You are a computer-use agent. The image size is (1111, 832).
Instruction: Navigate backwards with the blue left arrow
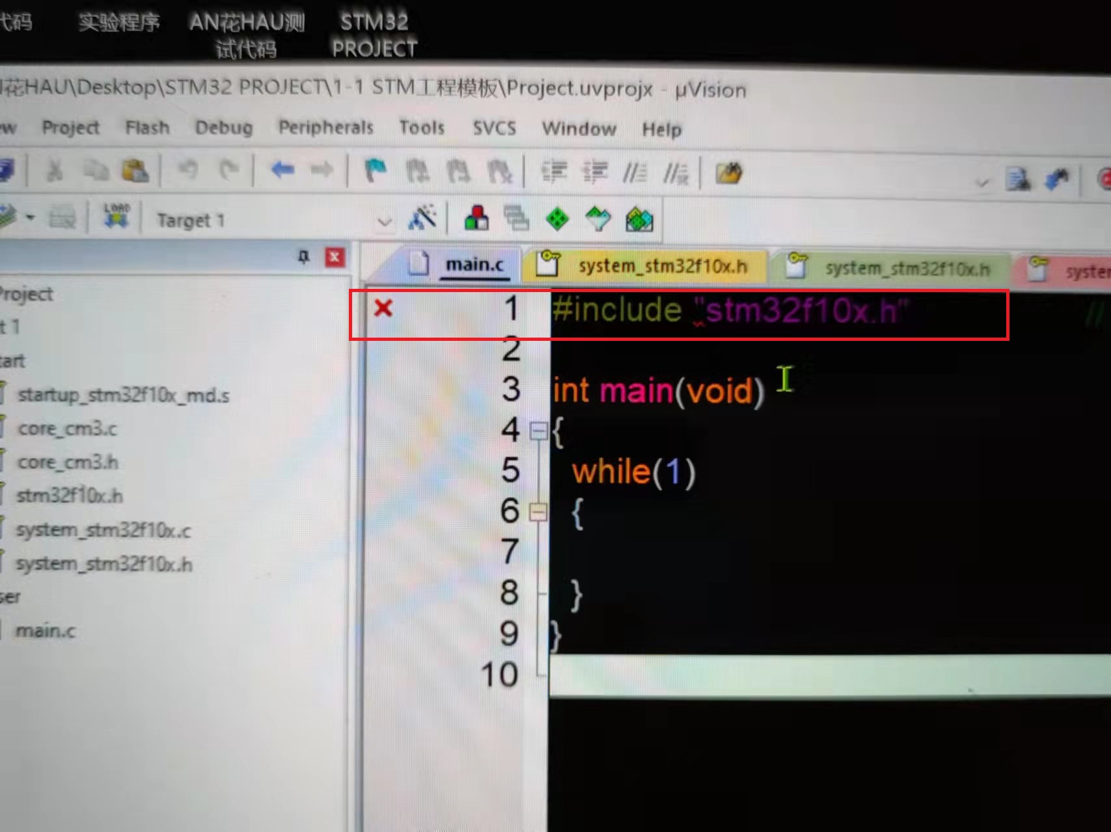coord(282,170)
